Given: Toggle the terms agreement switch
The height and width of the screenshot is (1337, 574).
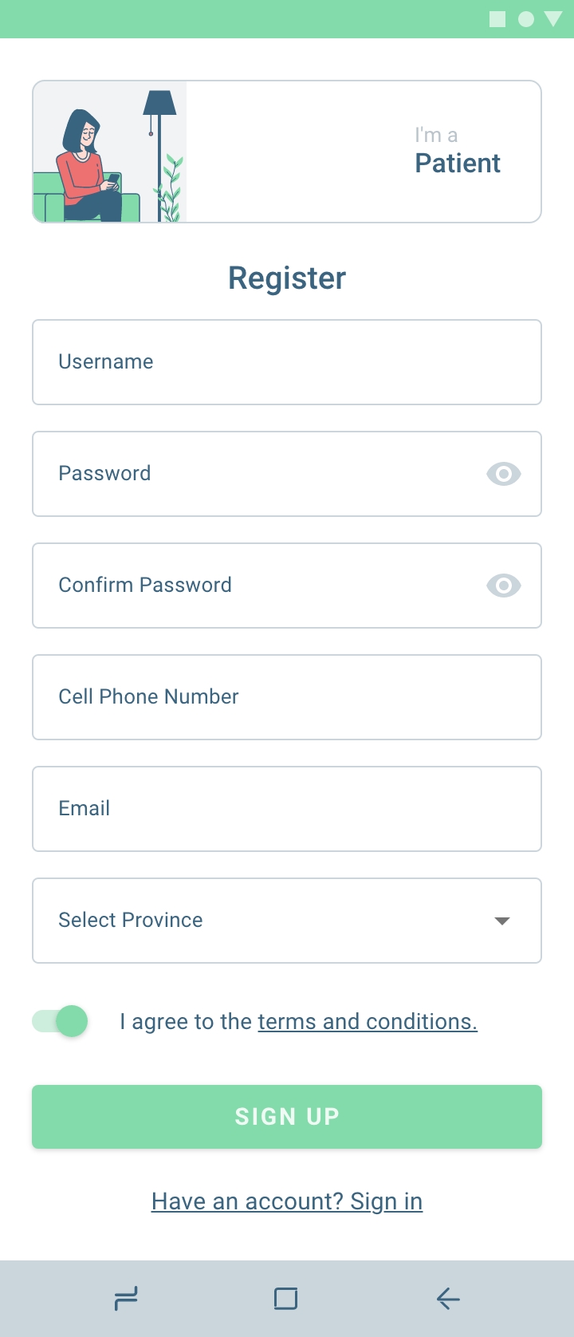Looking at the screenshot, I should [61, 1021].
